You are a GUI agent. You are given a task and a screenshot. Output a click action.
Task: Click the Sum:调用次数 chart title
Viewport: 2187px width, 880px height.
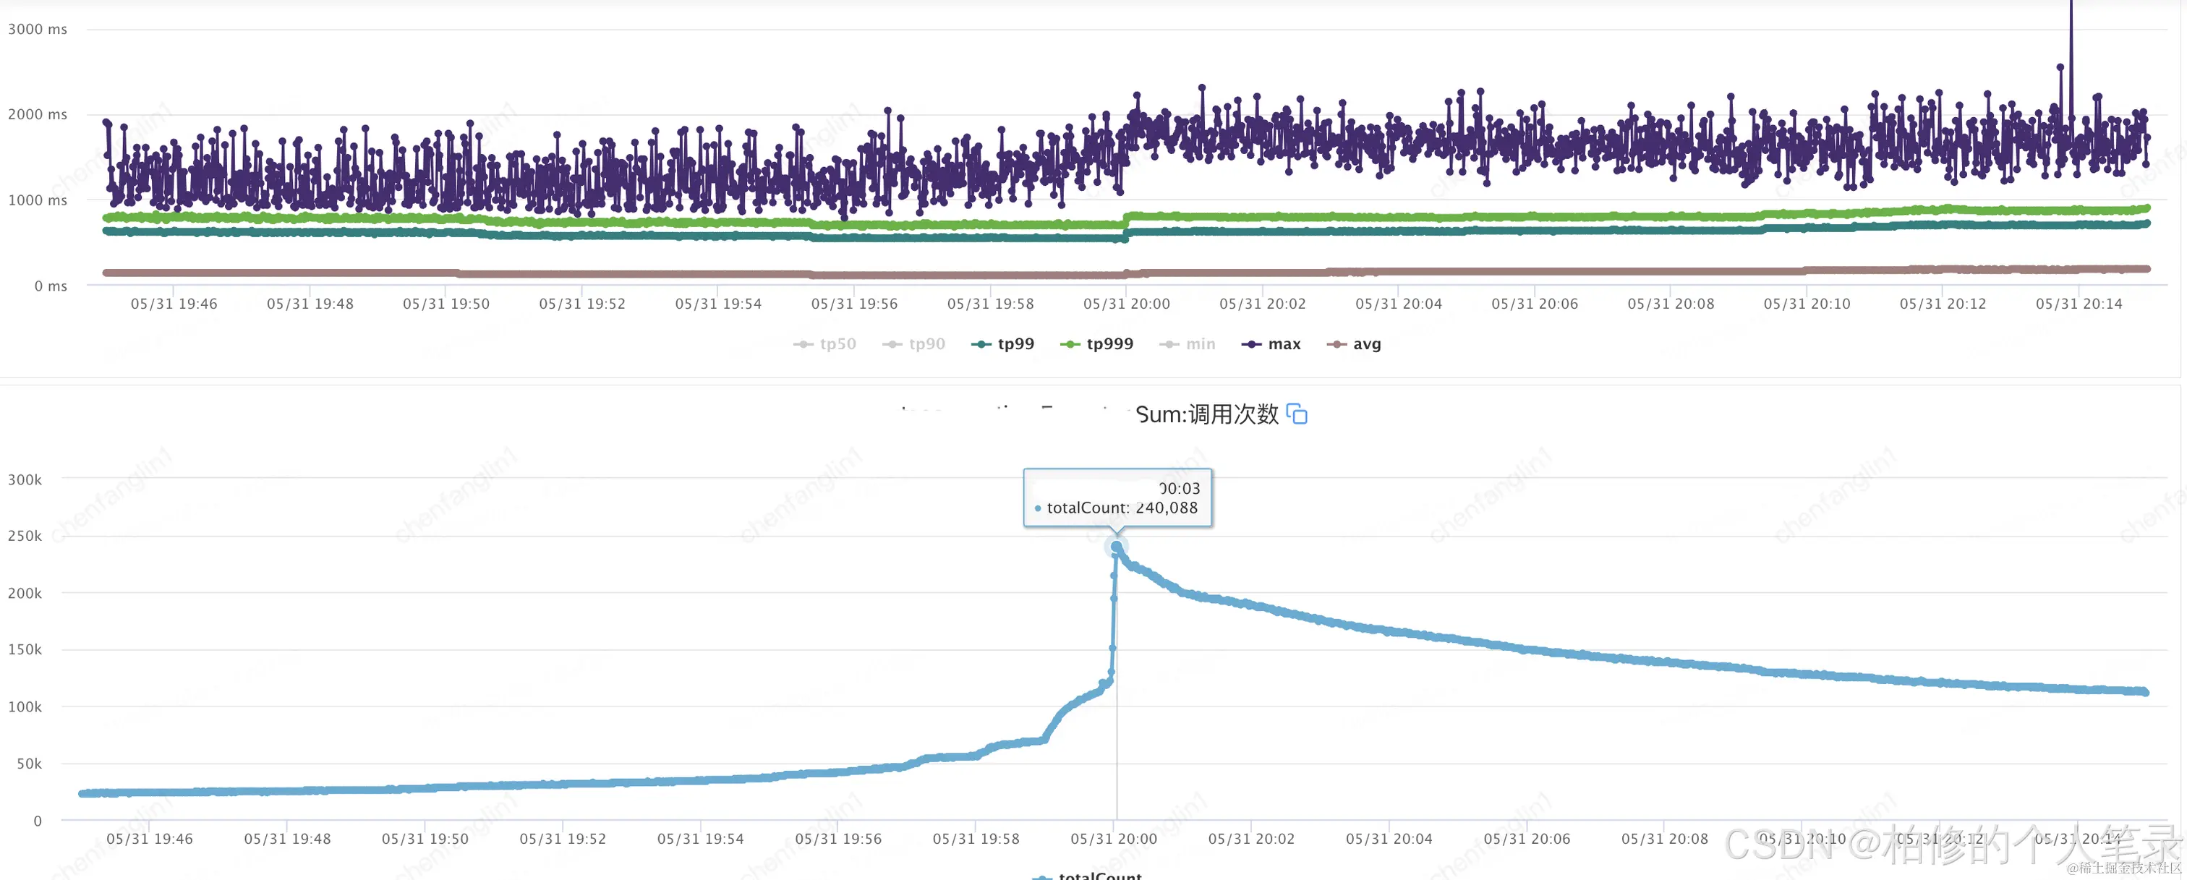[1206, 414]
